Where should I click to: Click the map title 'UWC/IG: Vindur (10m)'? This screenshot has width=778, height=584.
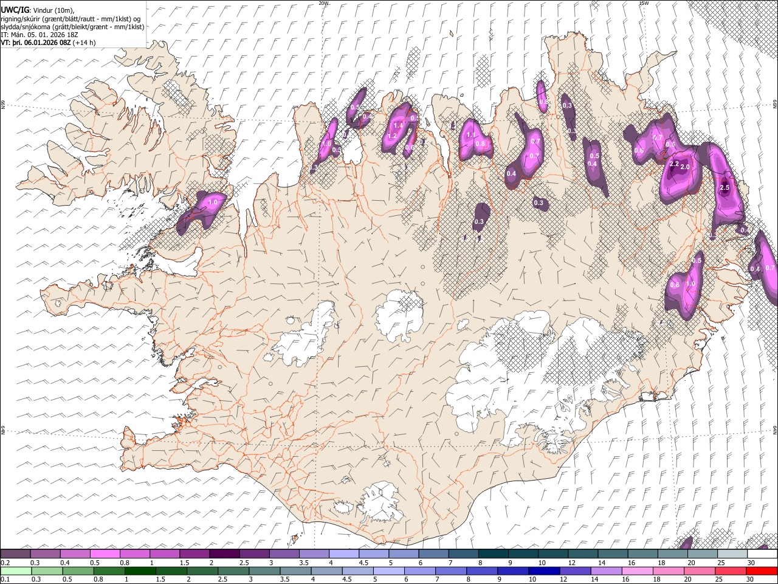tap(38, 9)
